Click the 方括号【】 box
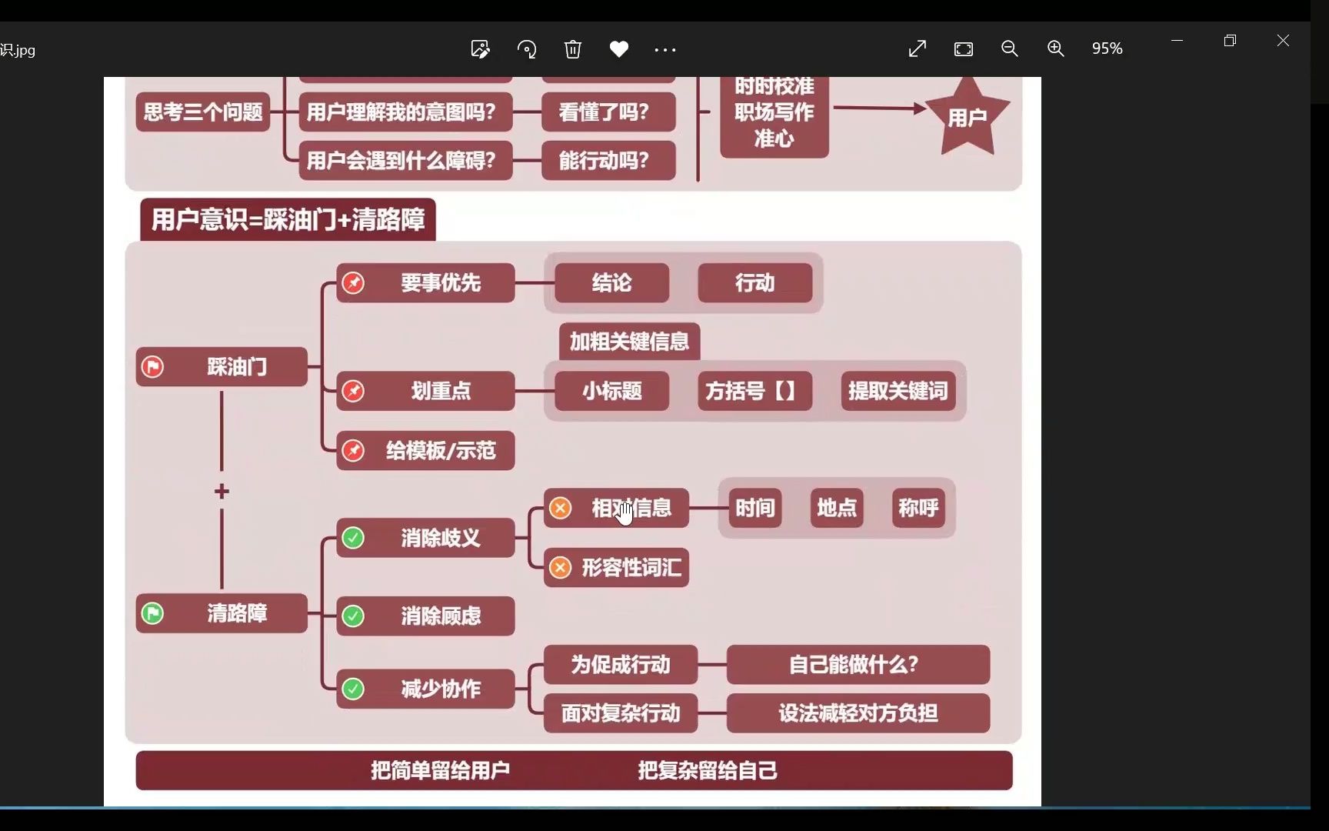1329x831 pixels. point(754,391)
